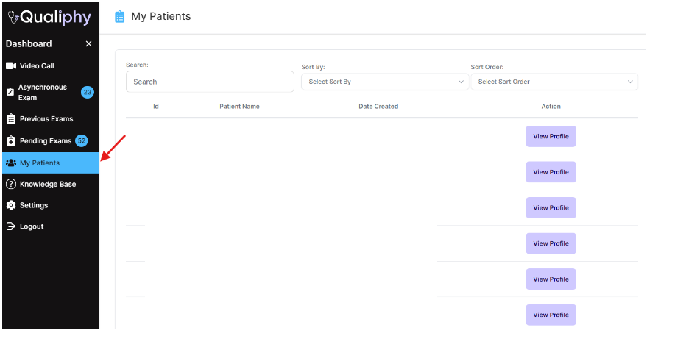Open the Sort By dropdown
The width and height of the screenshot is (675, 353).
click(x=385, y=82)
